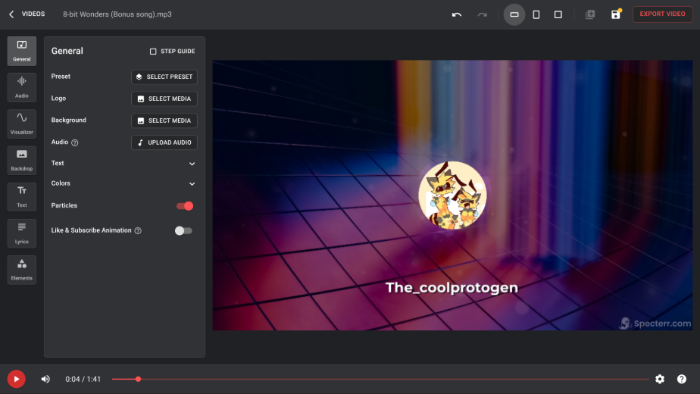Check the Step Guide checkbox

coord(153,52)
